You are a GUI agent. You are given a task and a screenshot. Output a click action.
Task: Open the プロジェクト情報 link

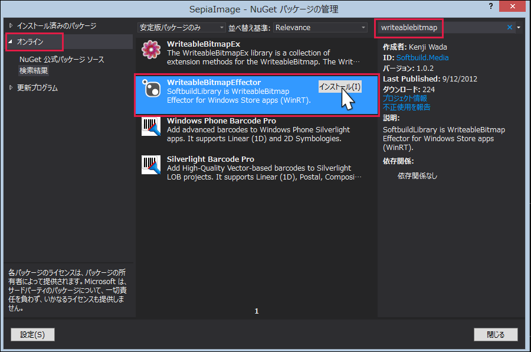[x=405, y=99]
